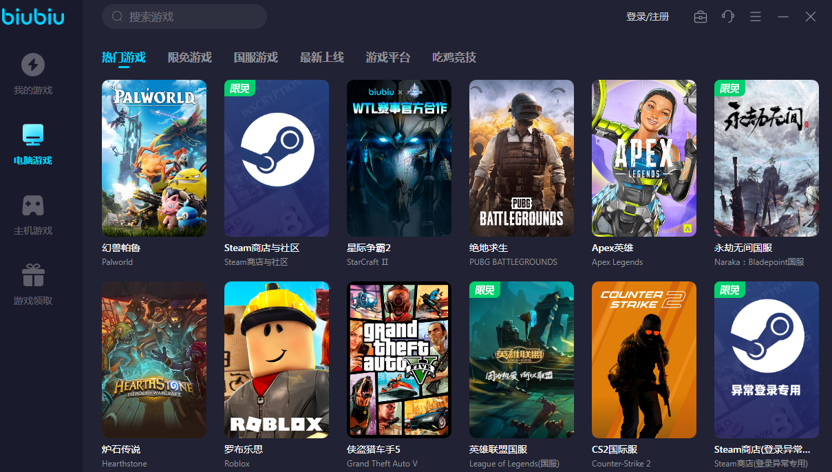Open My Games lightning icon

pos(33,65)
